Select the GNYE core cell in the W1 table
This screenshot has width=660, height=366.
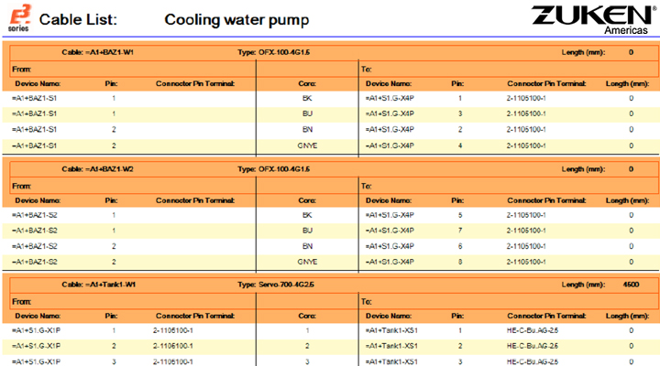[x=307, y=145]
